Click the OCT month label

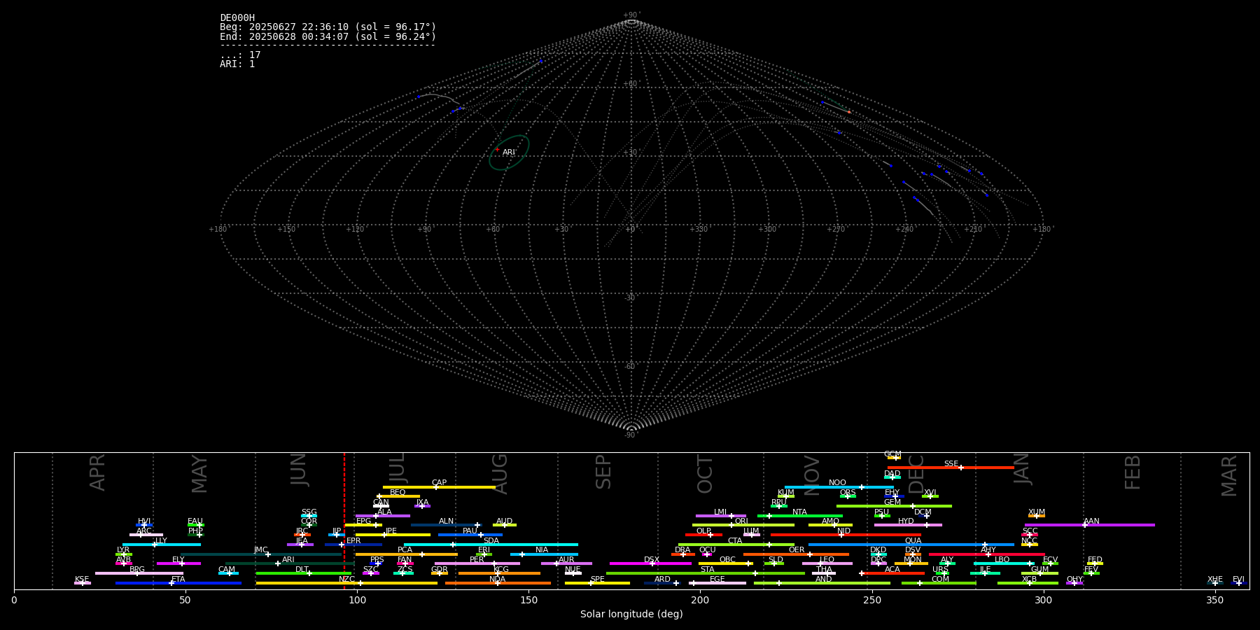(705, 474)
